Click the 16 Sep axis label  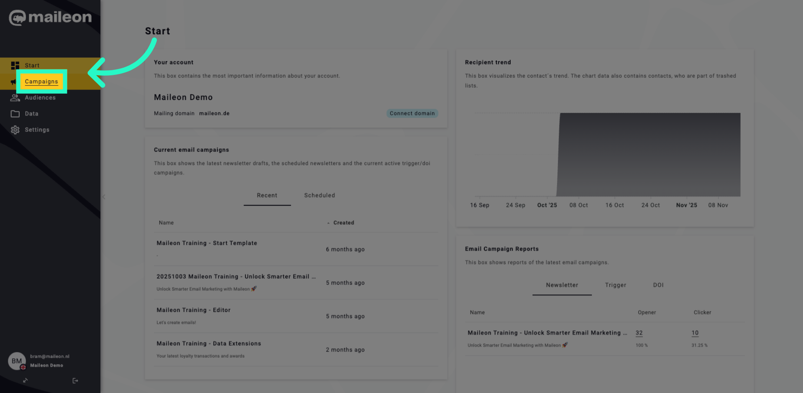[479, 205]
